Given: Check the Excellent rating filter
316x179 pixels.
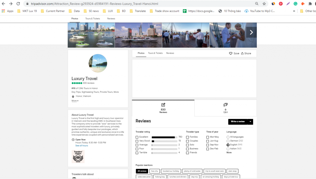Looking at the screenshot, I should (x=137, y=137).
